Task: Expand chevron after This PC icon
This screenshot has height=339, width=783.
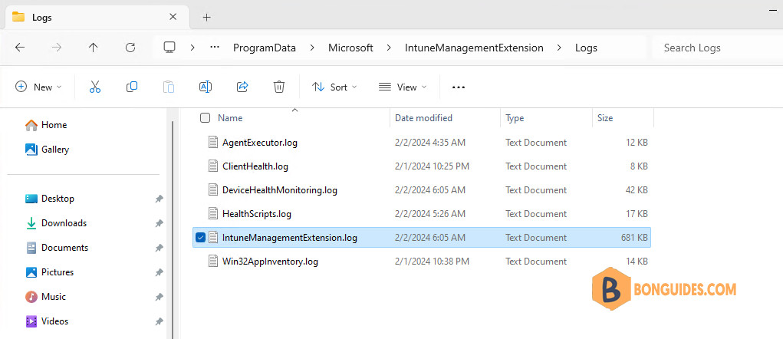Action: 192,48
